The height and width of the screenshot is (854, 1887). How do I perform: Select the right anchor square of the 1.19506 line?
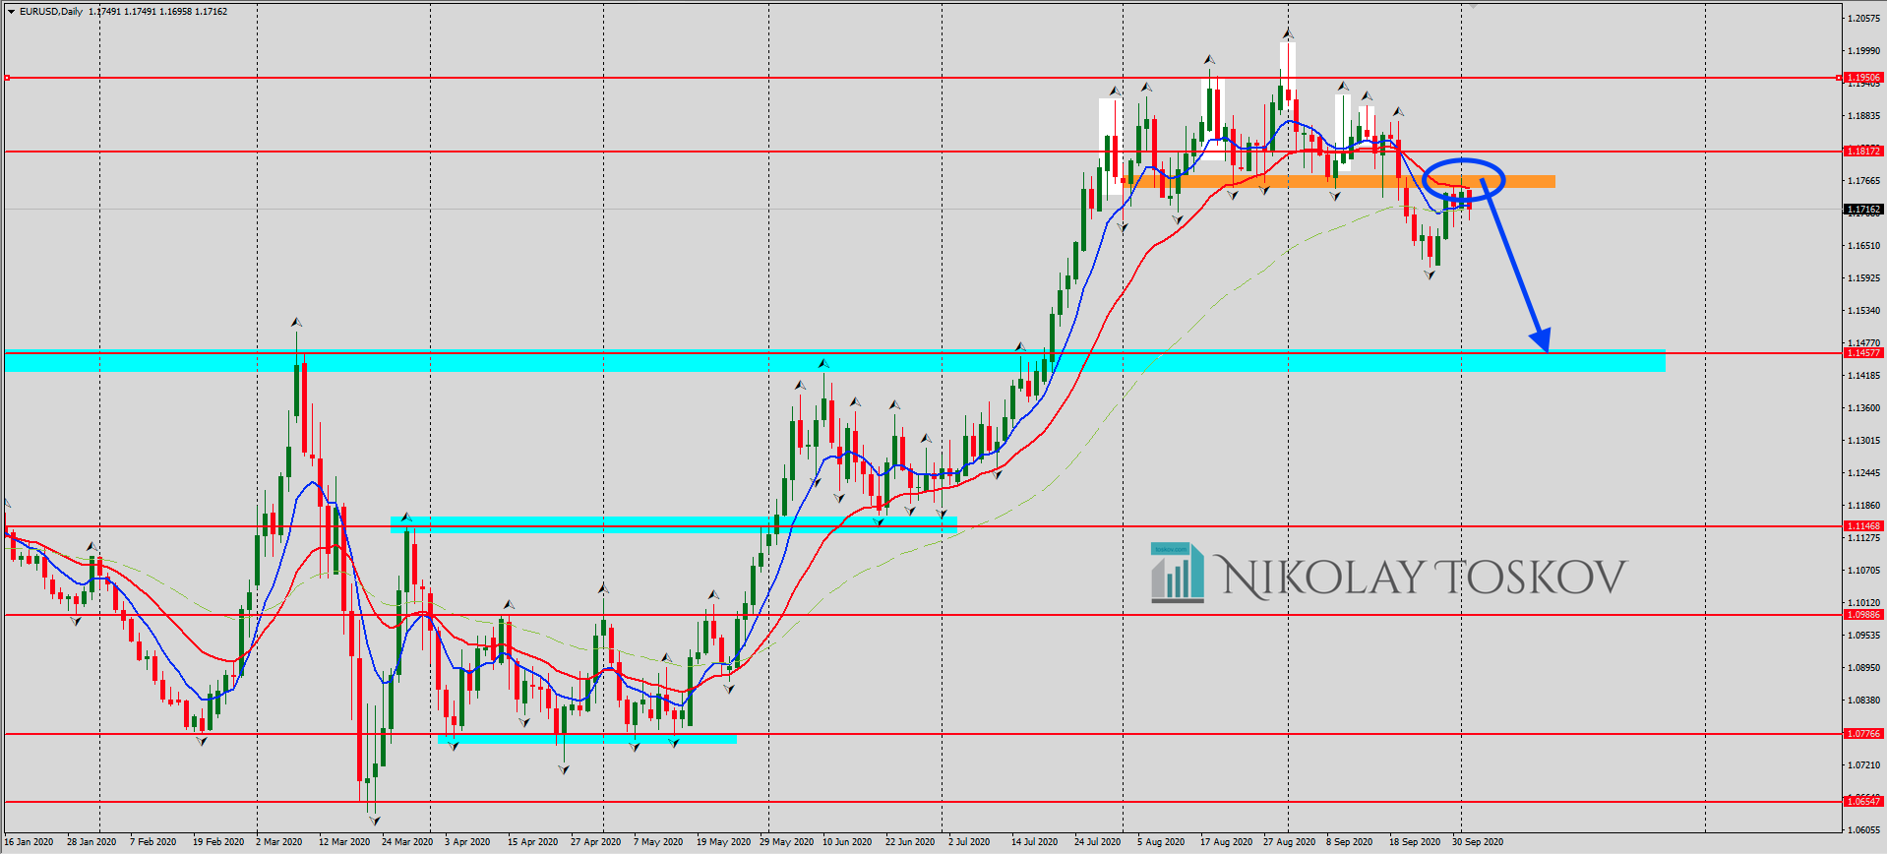pyautogui.click(x=1840, y=77)
